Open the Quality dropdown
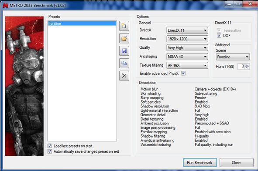258x171 pixels. pyautogui.click(x=187, y=48)
